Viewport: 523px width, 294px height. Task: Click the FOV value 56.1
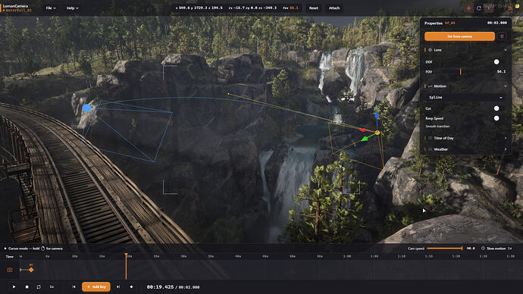pos(501,72)
